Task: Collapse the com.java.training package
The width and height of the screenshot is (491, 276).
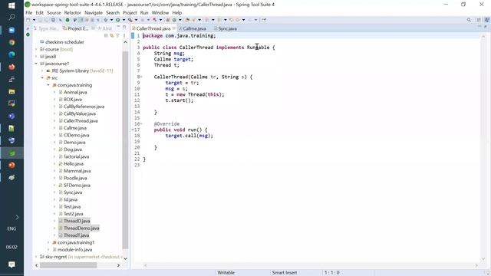Action: (48, 85)
